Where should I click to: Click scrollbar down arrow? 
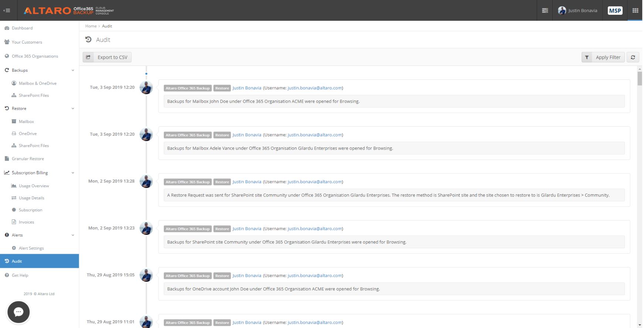pyautogui.click(x=640, y=325)
